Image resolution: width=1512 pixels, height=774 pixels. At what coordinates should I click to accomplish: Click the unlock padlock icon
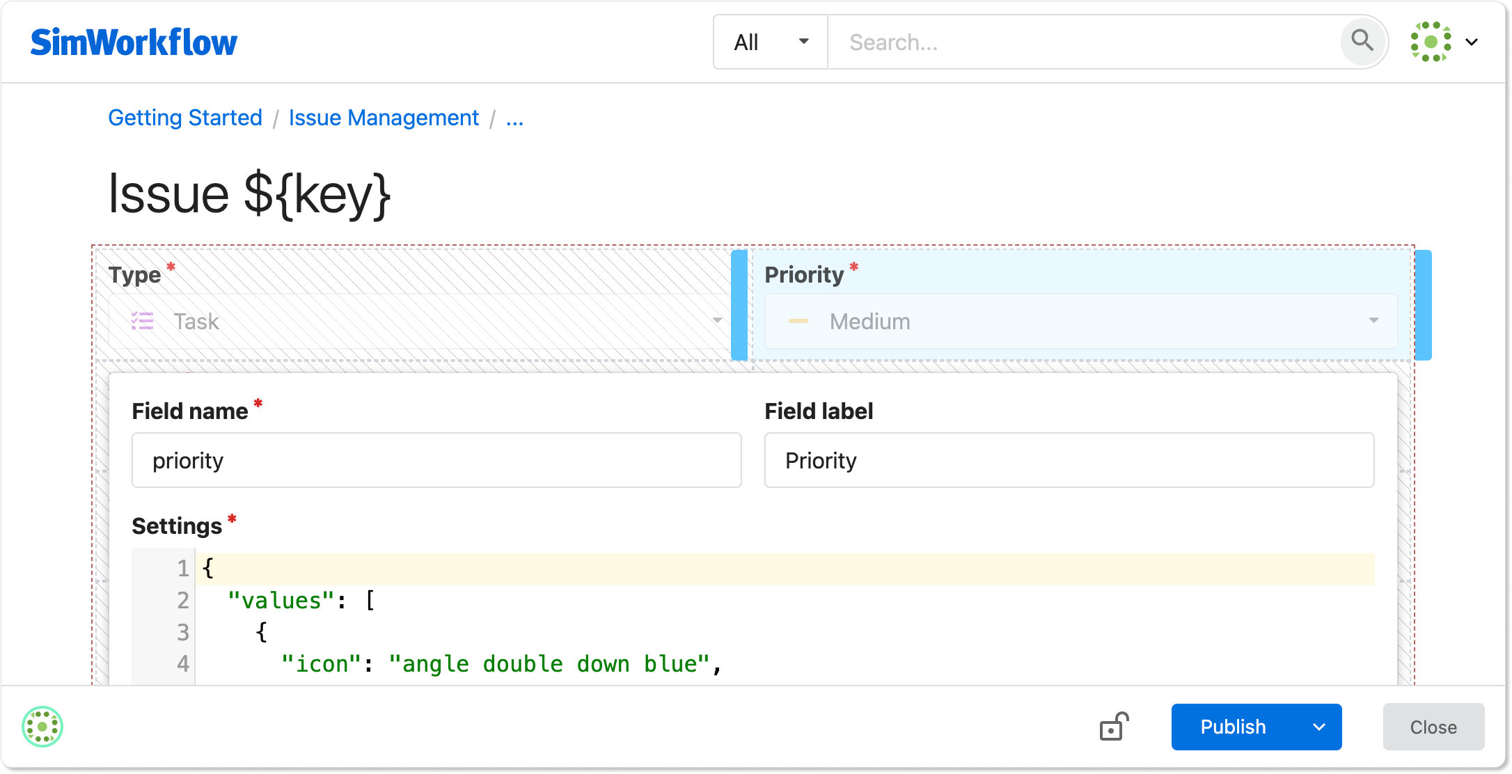pyautogui.click(x=1114, y=727)
